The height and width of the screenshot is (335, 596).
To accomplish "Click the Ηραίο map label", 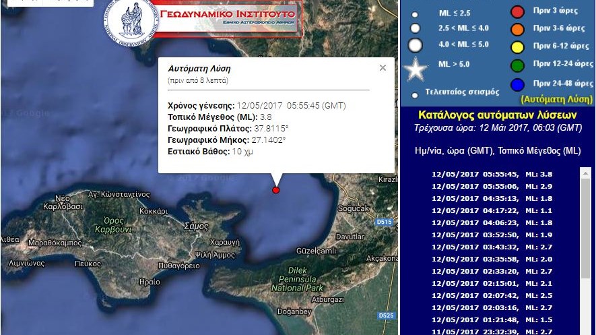I will (x=150, y=282).
